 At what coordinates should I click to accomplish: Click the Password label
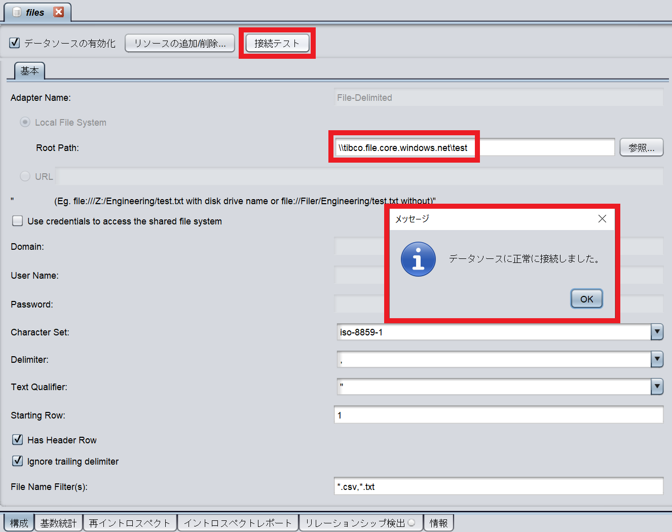(x=32, y=305)
